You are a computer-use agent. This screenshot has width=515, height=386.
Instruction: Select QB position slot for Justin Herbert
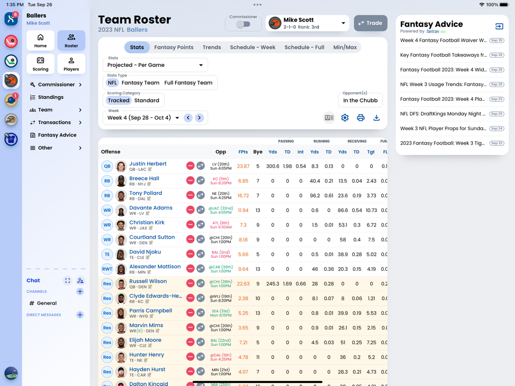[x=107, y=166]
